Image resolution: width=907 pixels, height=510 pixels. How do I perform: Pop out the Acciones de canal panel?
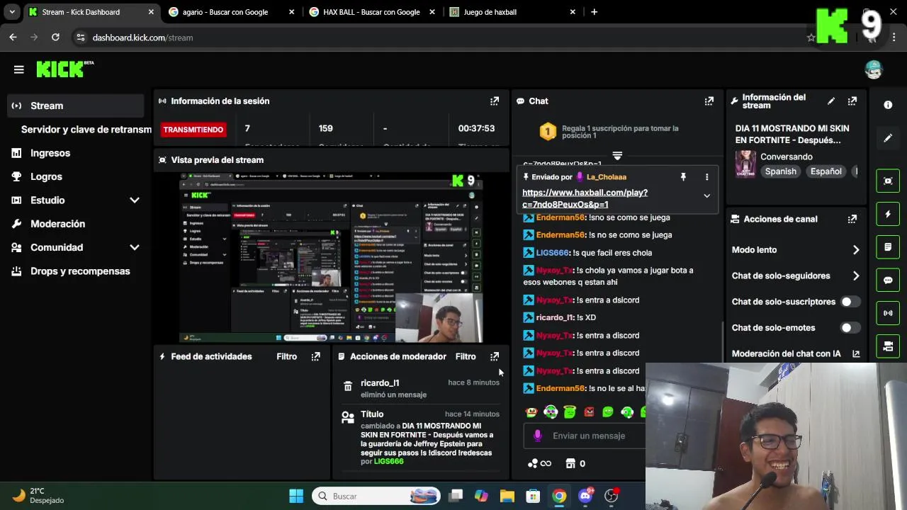pyautogui.click(x=852, y=219)
